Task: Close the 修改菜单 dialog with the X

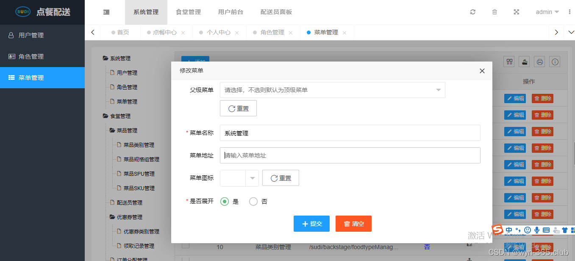Action: [482, 71]
